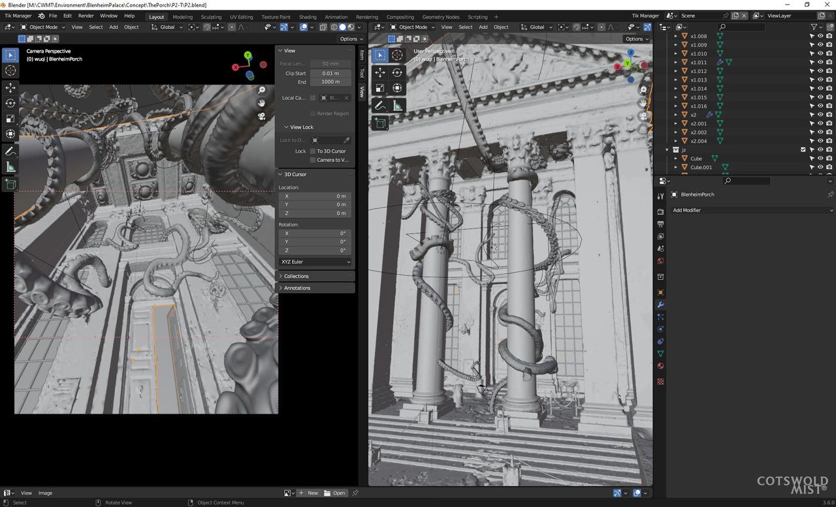Viewport: 836px width, 507px height.
Task: Open the Render menu
Action: 86,16
